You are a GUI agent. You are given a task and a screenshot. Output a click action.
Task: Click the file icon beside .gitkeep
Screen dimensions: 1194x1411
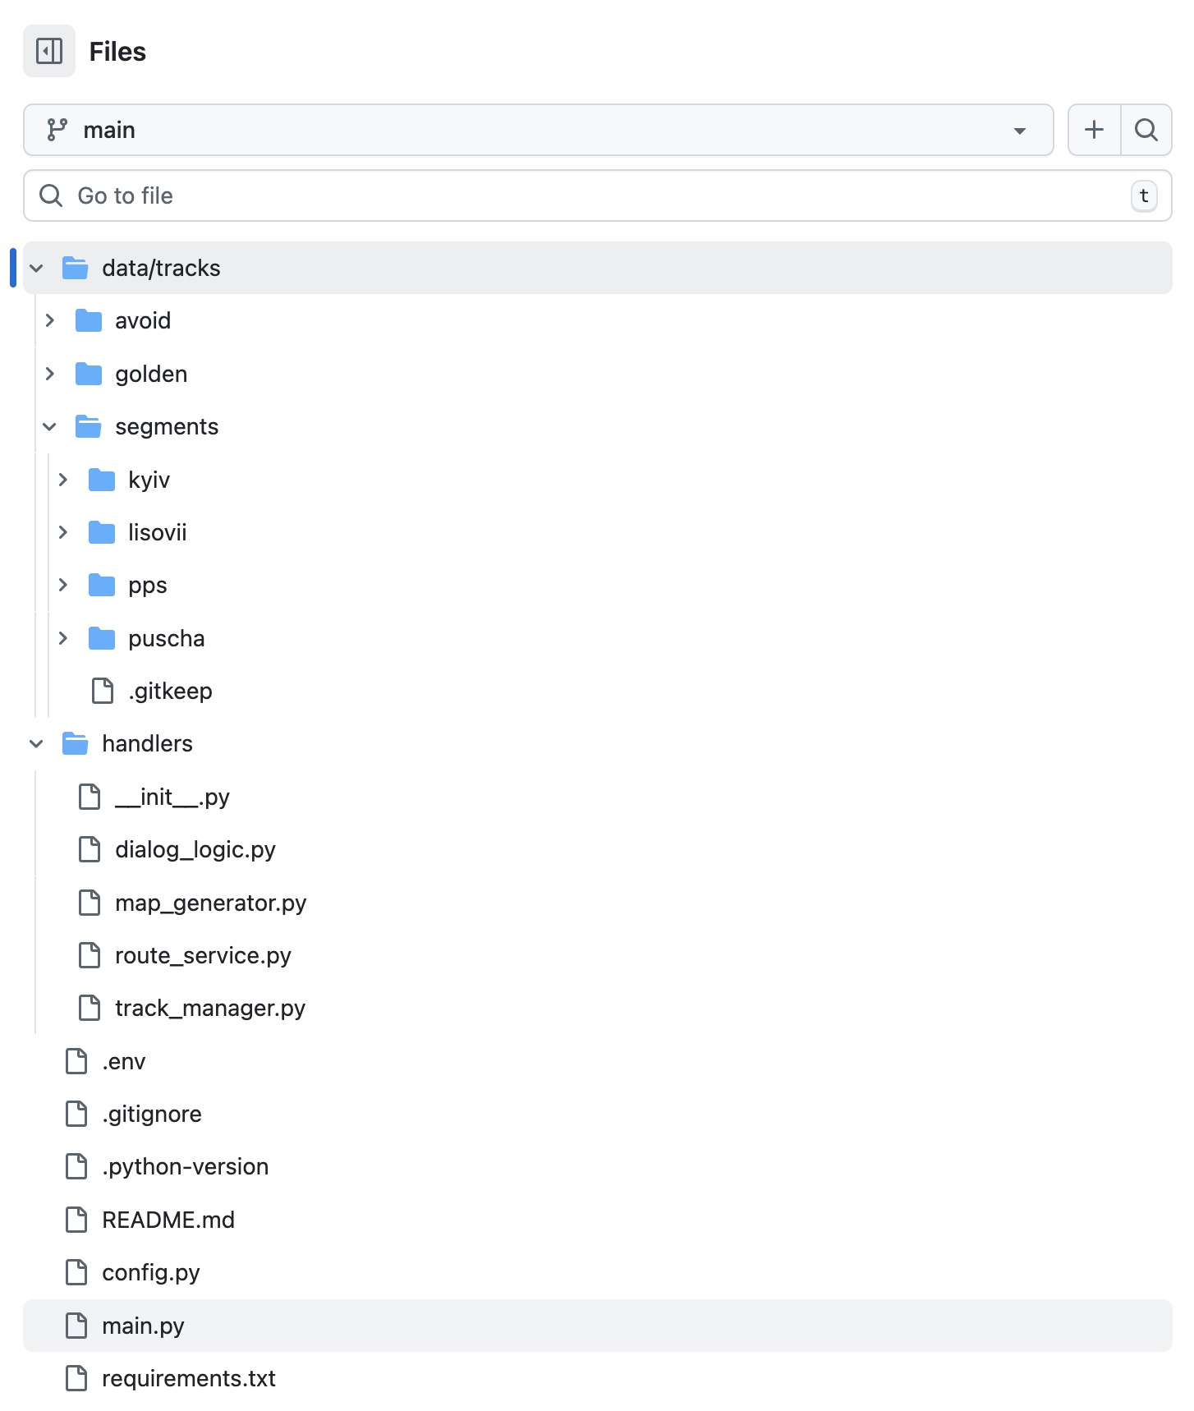click(x=103, y=692)
